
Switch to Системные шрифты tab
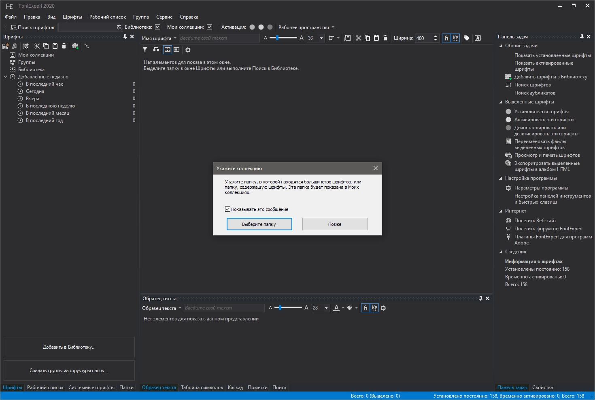tap(91, 387)
